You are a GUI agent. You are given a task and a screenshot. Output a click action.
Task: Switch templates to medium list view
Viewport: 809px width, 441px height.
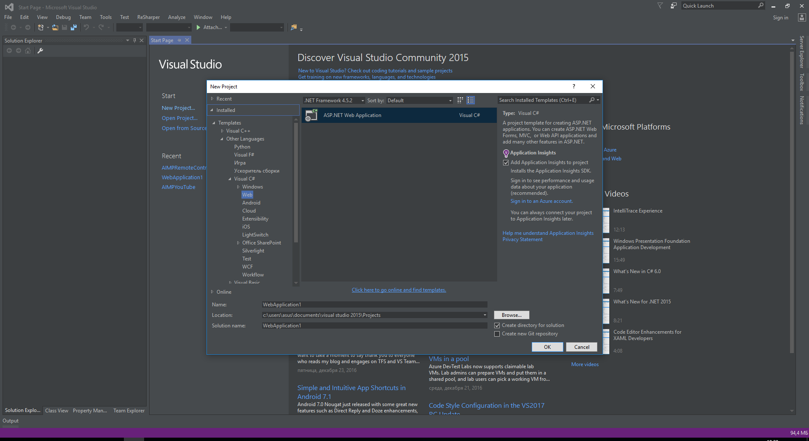coord(471,100)
